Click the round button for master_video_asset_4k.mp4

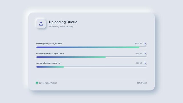[x=145, y=43]
